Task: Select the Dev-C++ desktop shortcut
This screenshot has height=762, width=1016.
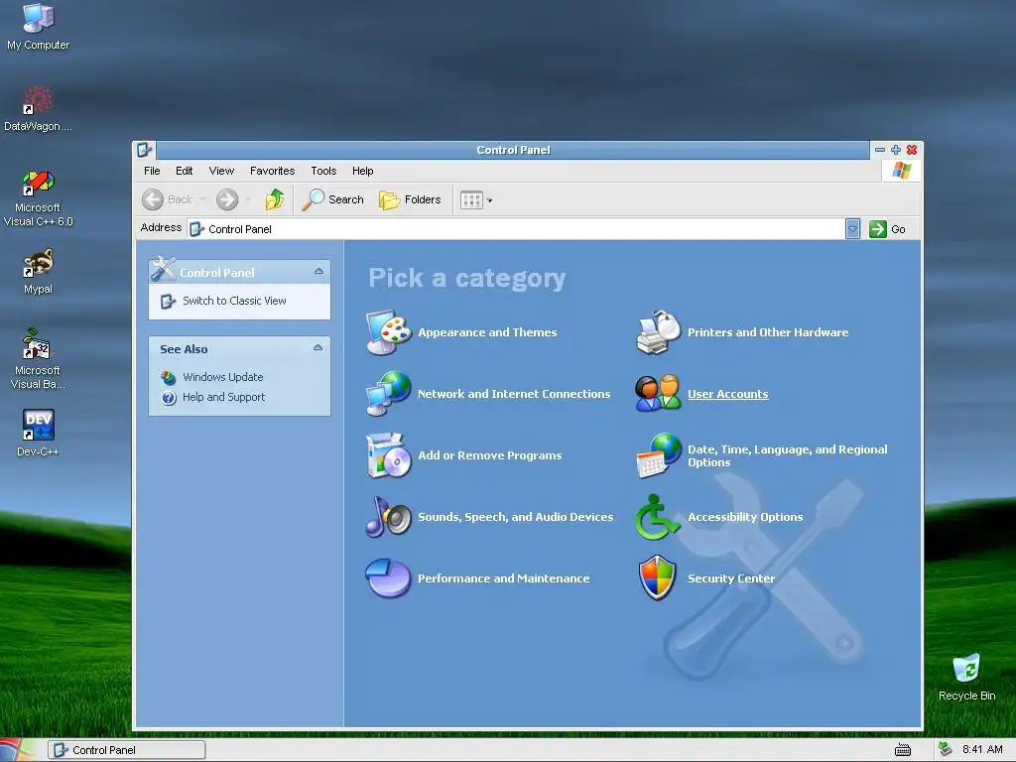Action: click(39, 433)
